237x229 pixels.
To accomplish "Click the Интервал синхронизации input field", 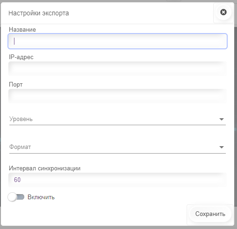I will click(x=118, y=180).
